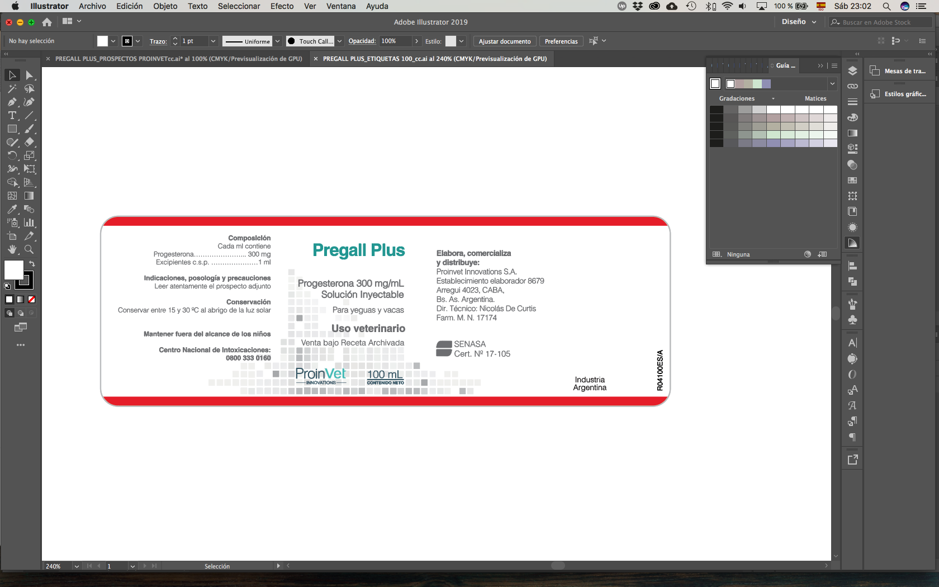Select the Perspective Grid tool
939x587 pixels.
pos(29,182)
